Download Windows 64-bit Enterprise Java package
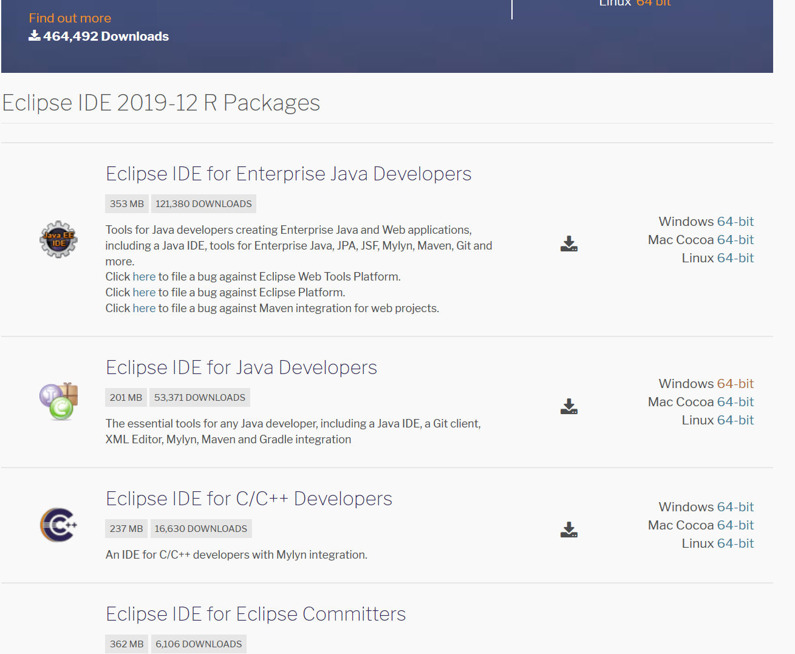795x654 pixels. [x=735, y=221]
